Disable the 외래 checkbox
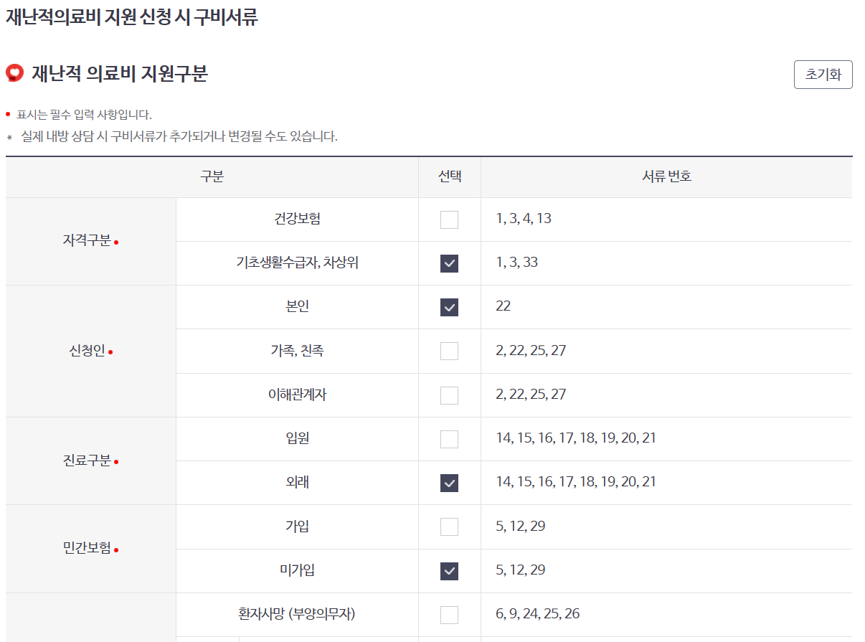 [449, 483]
